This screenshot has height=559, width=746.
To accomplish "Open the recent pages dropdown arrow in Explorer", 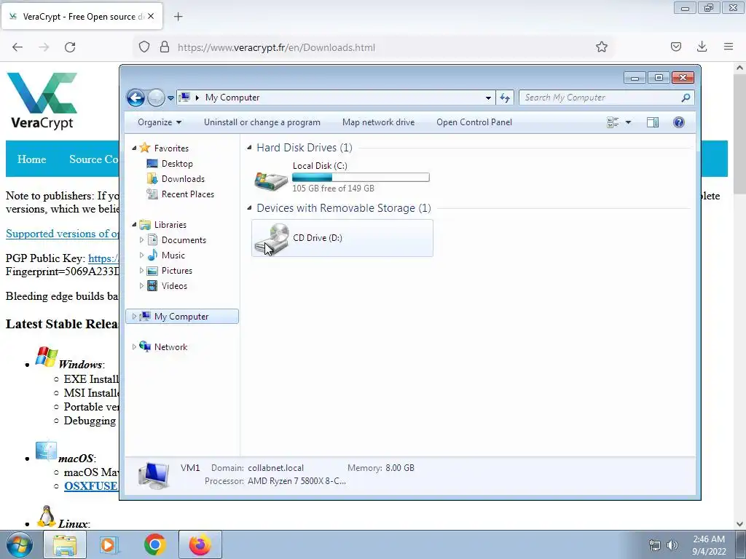I will [x=170, y=98].
